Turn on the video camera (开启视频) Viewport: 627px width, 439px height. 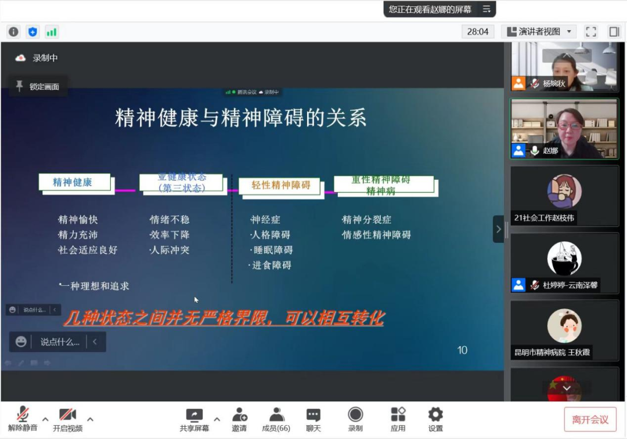67,419
